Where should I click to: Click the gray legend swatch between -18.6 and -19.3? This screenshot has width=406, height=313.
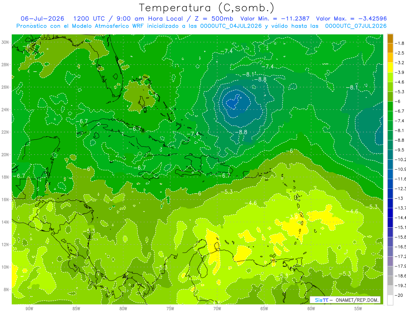[x=390, y=280]
